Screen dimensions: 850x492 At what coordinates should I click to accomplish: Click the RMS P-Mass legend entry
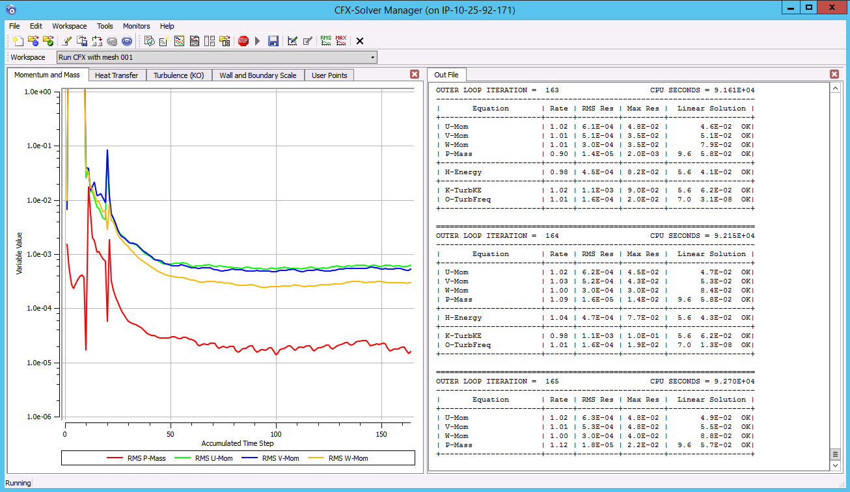coord(136,458)
